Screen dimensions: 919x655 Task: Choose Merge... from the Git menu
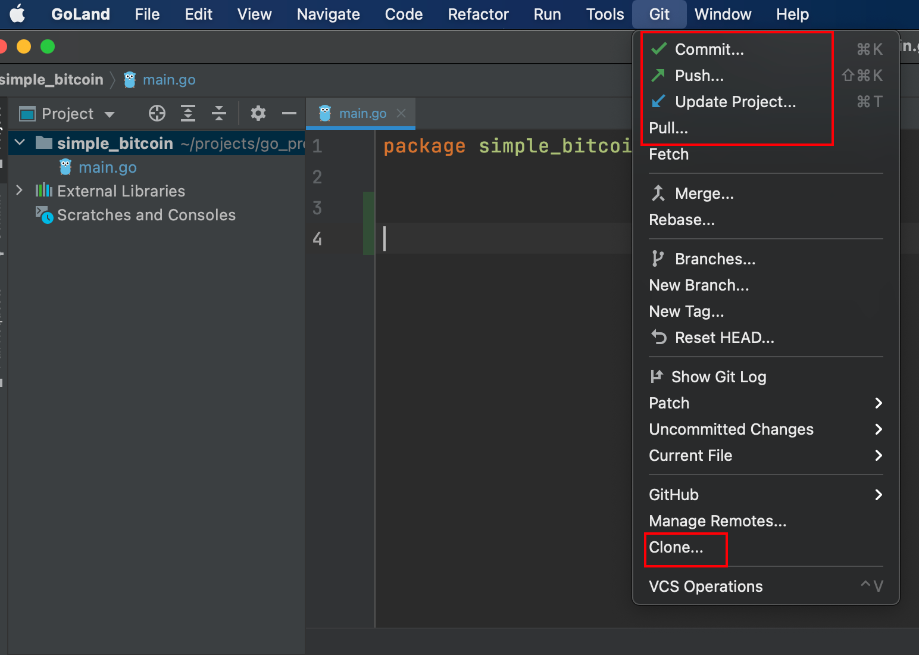pyautogui.click(x=765, y=194)
